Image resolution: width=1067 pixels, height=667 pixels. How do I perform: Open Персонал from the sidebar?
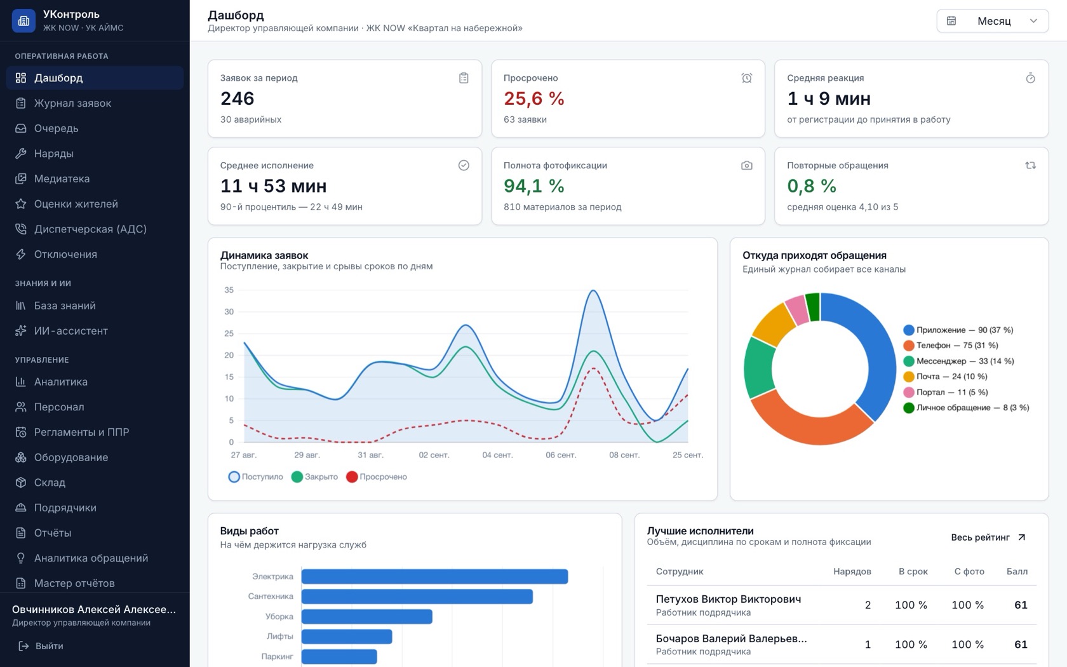click(95, 407)
